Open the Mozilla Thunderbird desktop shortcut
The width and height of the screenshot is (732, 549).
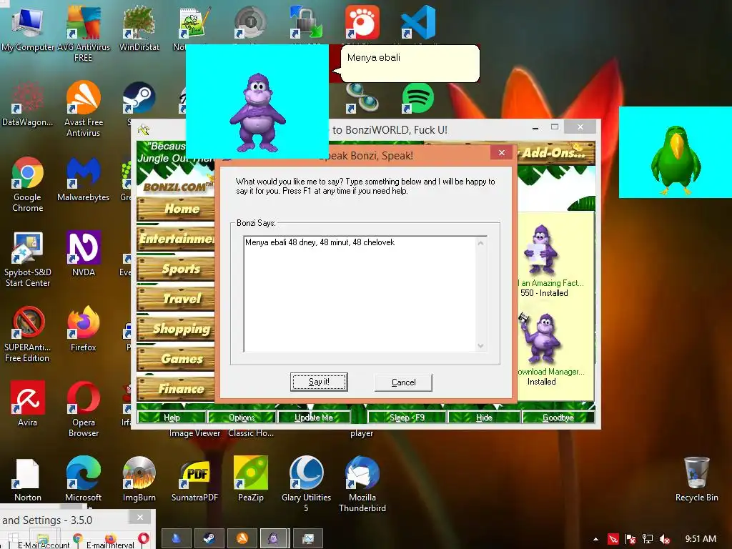tap(362, 484)
